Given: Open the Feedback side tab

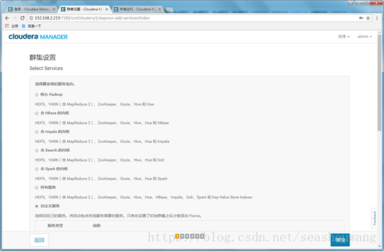Looking at the screenshot, I should (374, 218).
